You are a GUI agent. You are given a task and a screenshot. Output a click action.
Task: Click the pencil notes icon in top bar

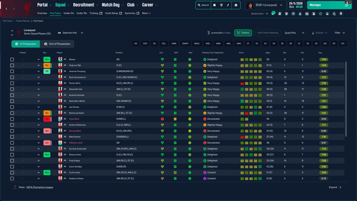coord(228,5)
